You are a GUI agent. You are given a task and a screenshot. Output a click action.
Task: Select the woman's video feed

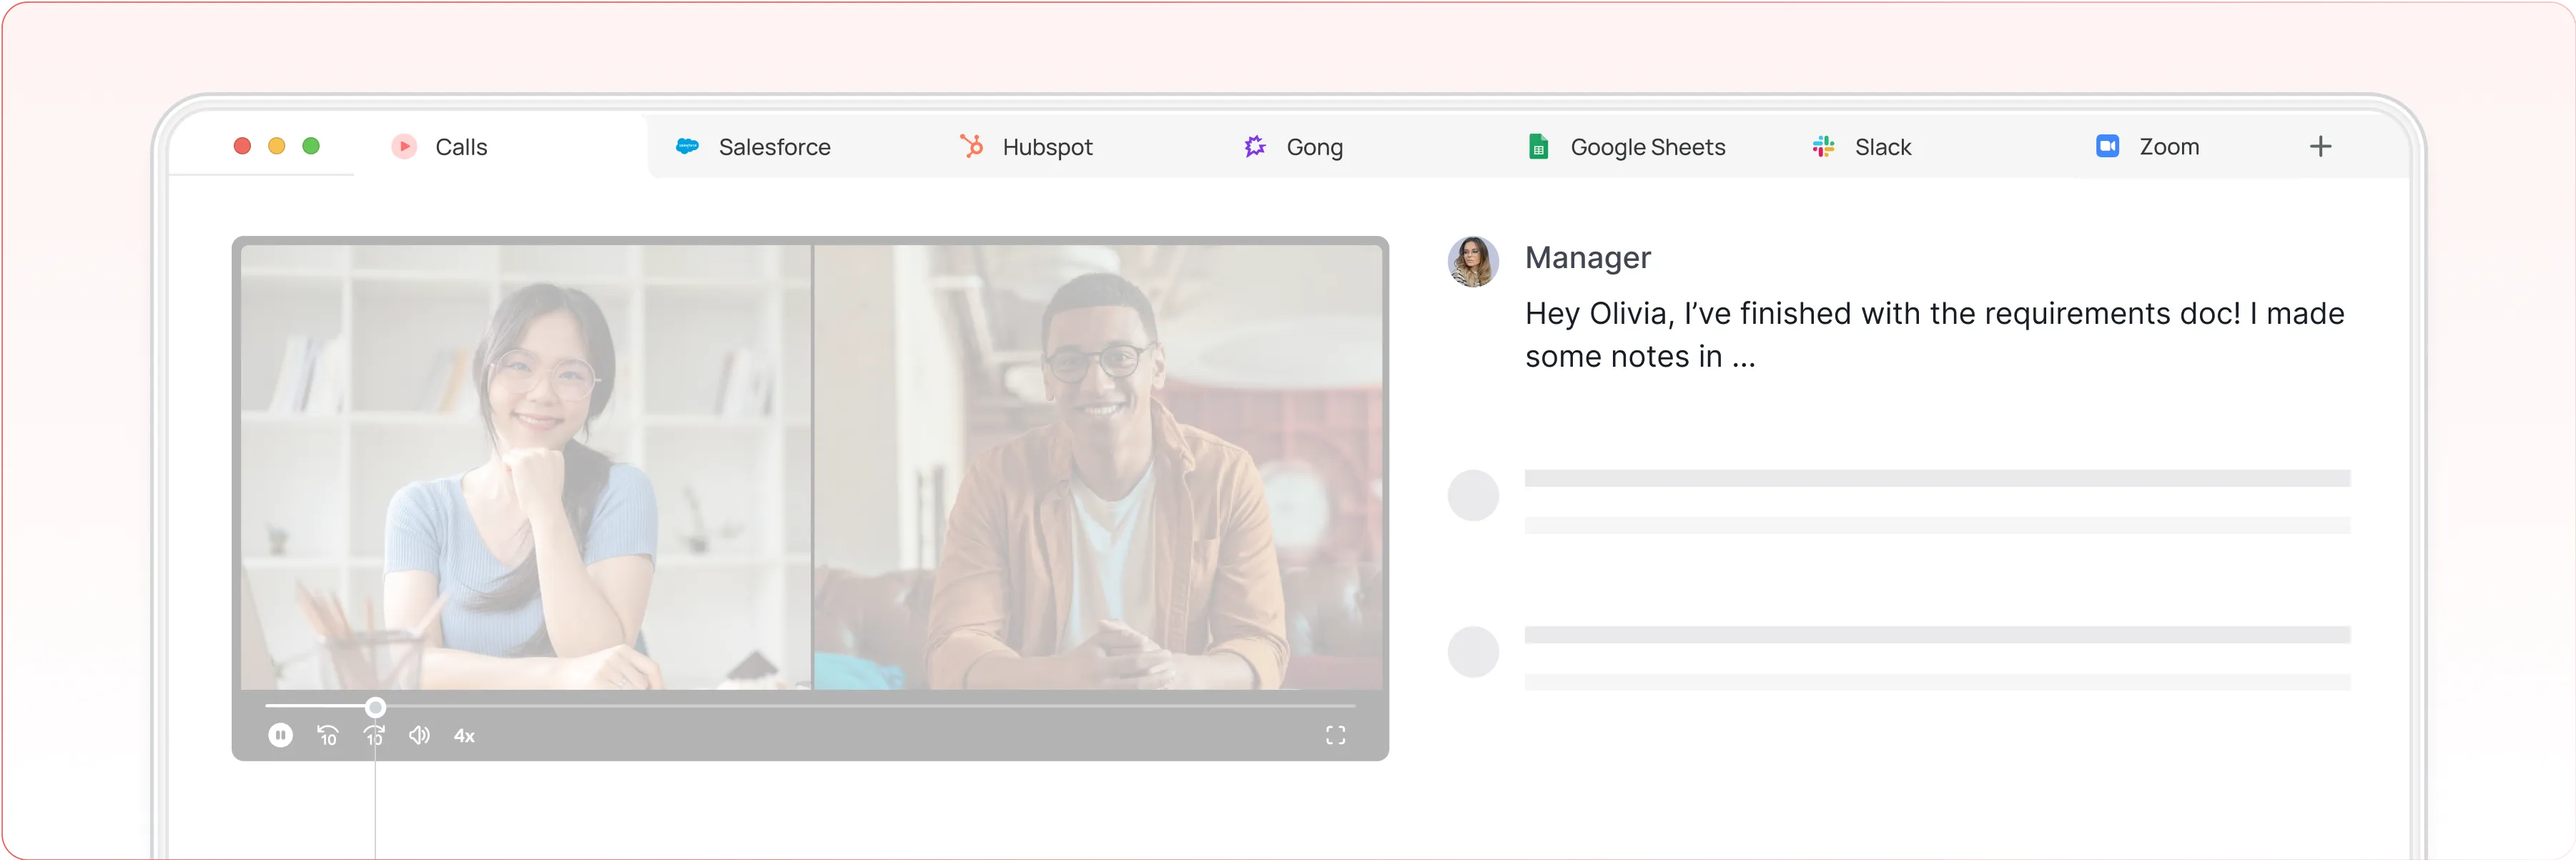(x=526, y=467)
